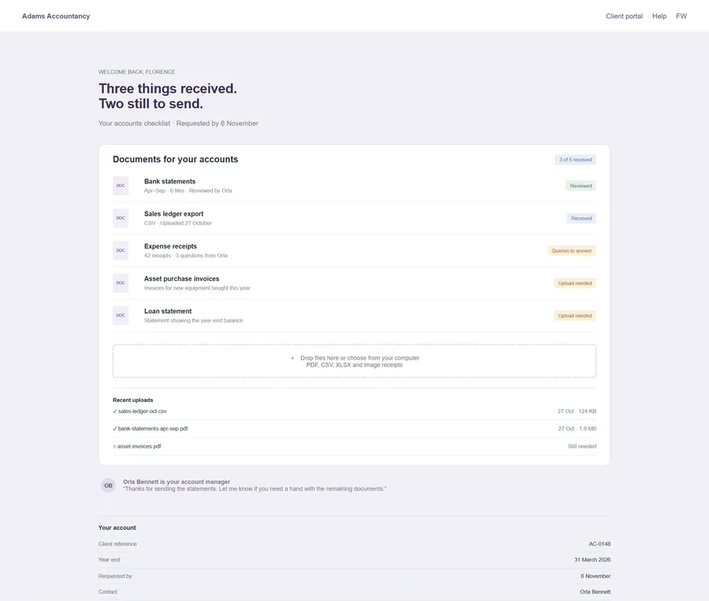Viewport: 709px width, 601px height.
Task: Click the Still needed label
Action: pyautogui.click(x=582, y=446)
